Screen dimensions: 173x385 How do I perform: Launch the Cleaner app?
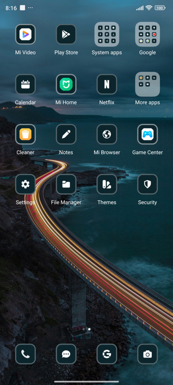pyautogui.click(x=26, y=134)
